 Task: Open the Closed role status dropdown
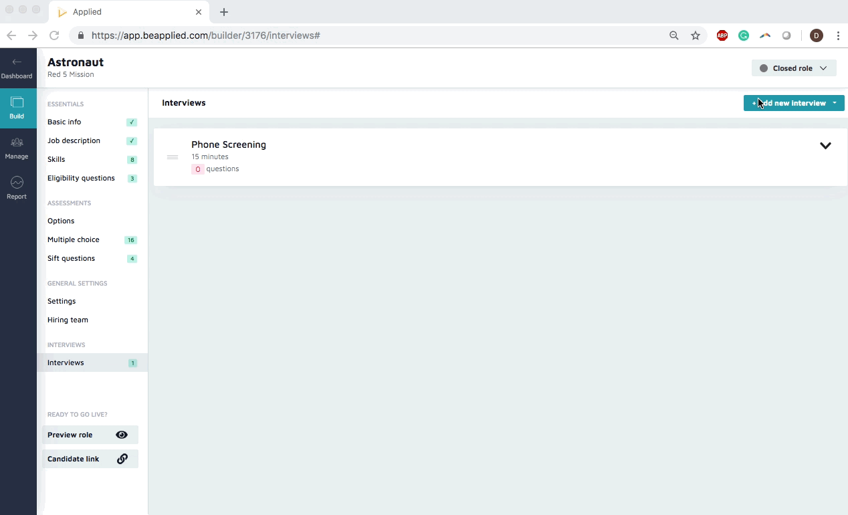[793, 68]
